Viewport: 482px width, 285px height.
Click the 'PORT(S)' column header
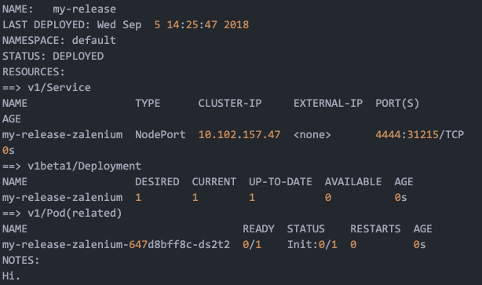[397, 104]
